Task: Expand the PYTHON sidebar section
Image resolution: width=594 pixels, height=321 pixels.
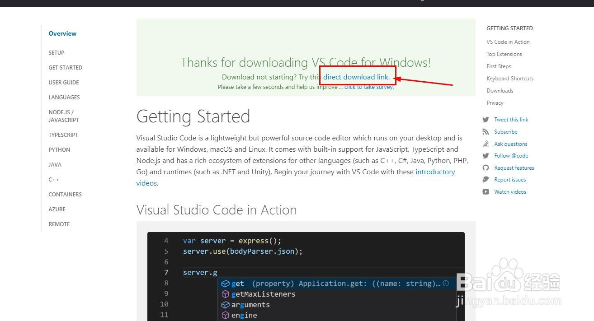Action: [59, 150]
